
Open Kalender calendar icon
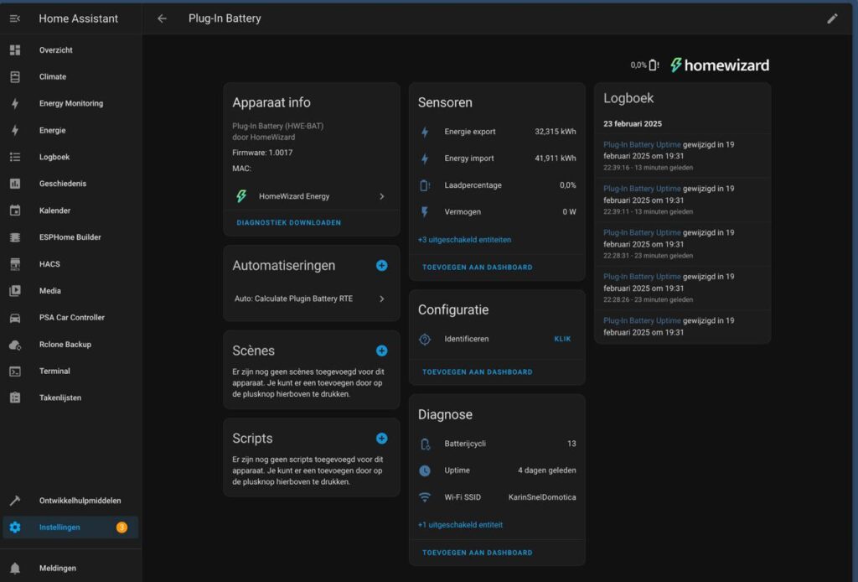click(x=15, y=210)
